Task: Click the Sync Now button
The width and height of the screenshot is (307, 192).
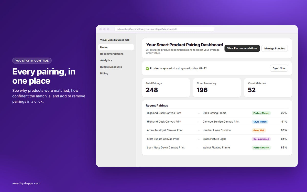Action: [x=279, y=68]
